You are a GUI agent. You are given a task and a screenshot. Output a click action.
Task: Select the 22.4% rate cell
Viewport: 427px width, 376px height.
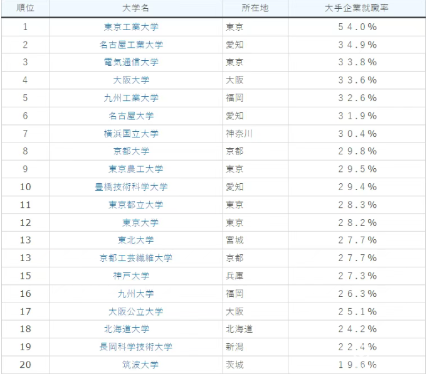click(357, 347)
